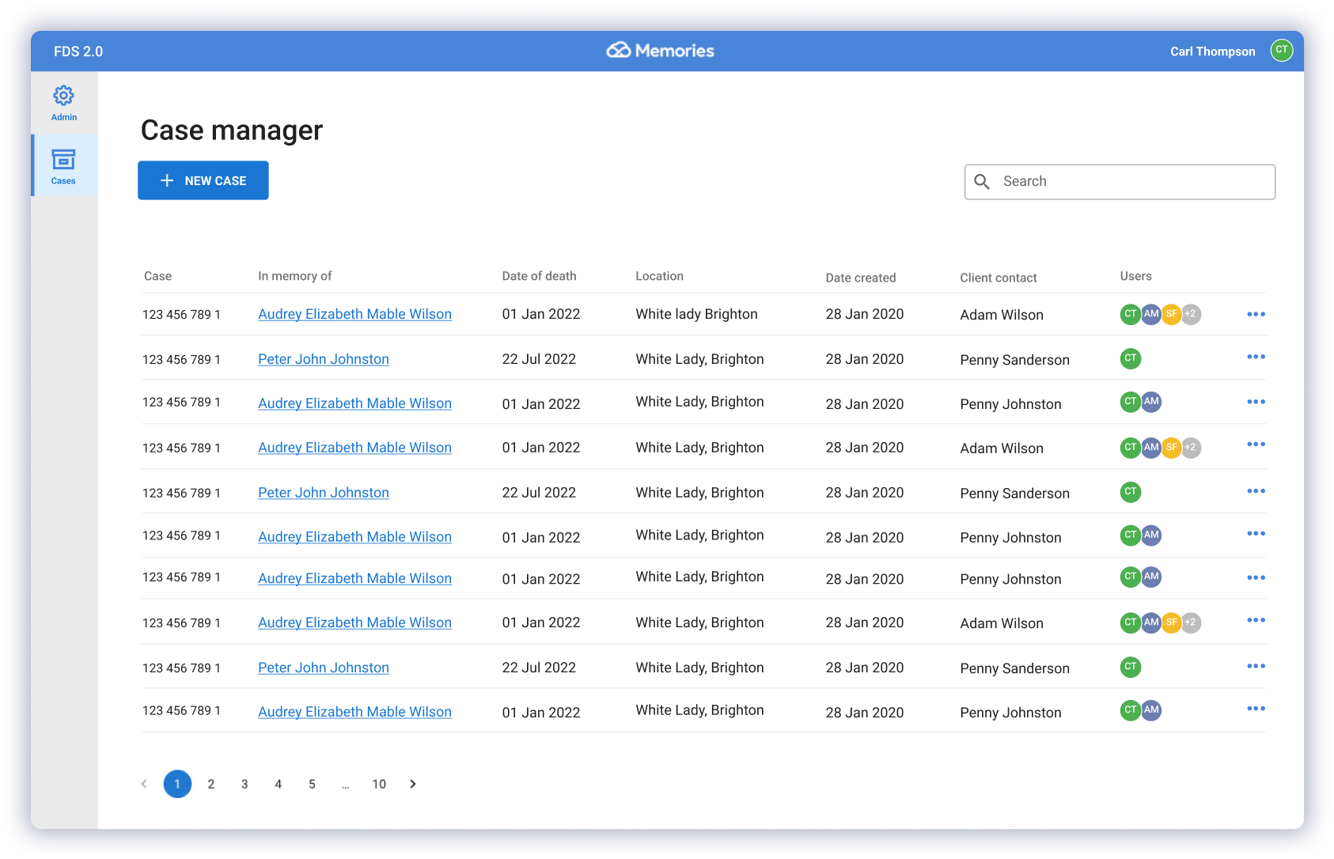Go to previous page with left chevron
Image resolution: width=1334 pixels, height=859 pixels.
[x=144, y=784]
